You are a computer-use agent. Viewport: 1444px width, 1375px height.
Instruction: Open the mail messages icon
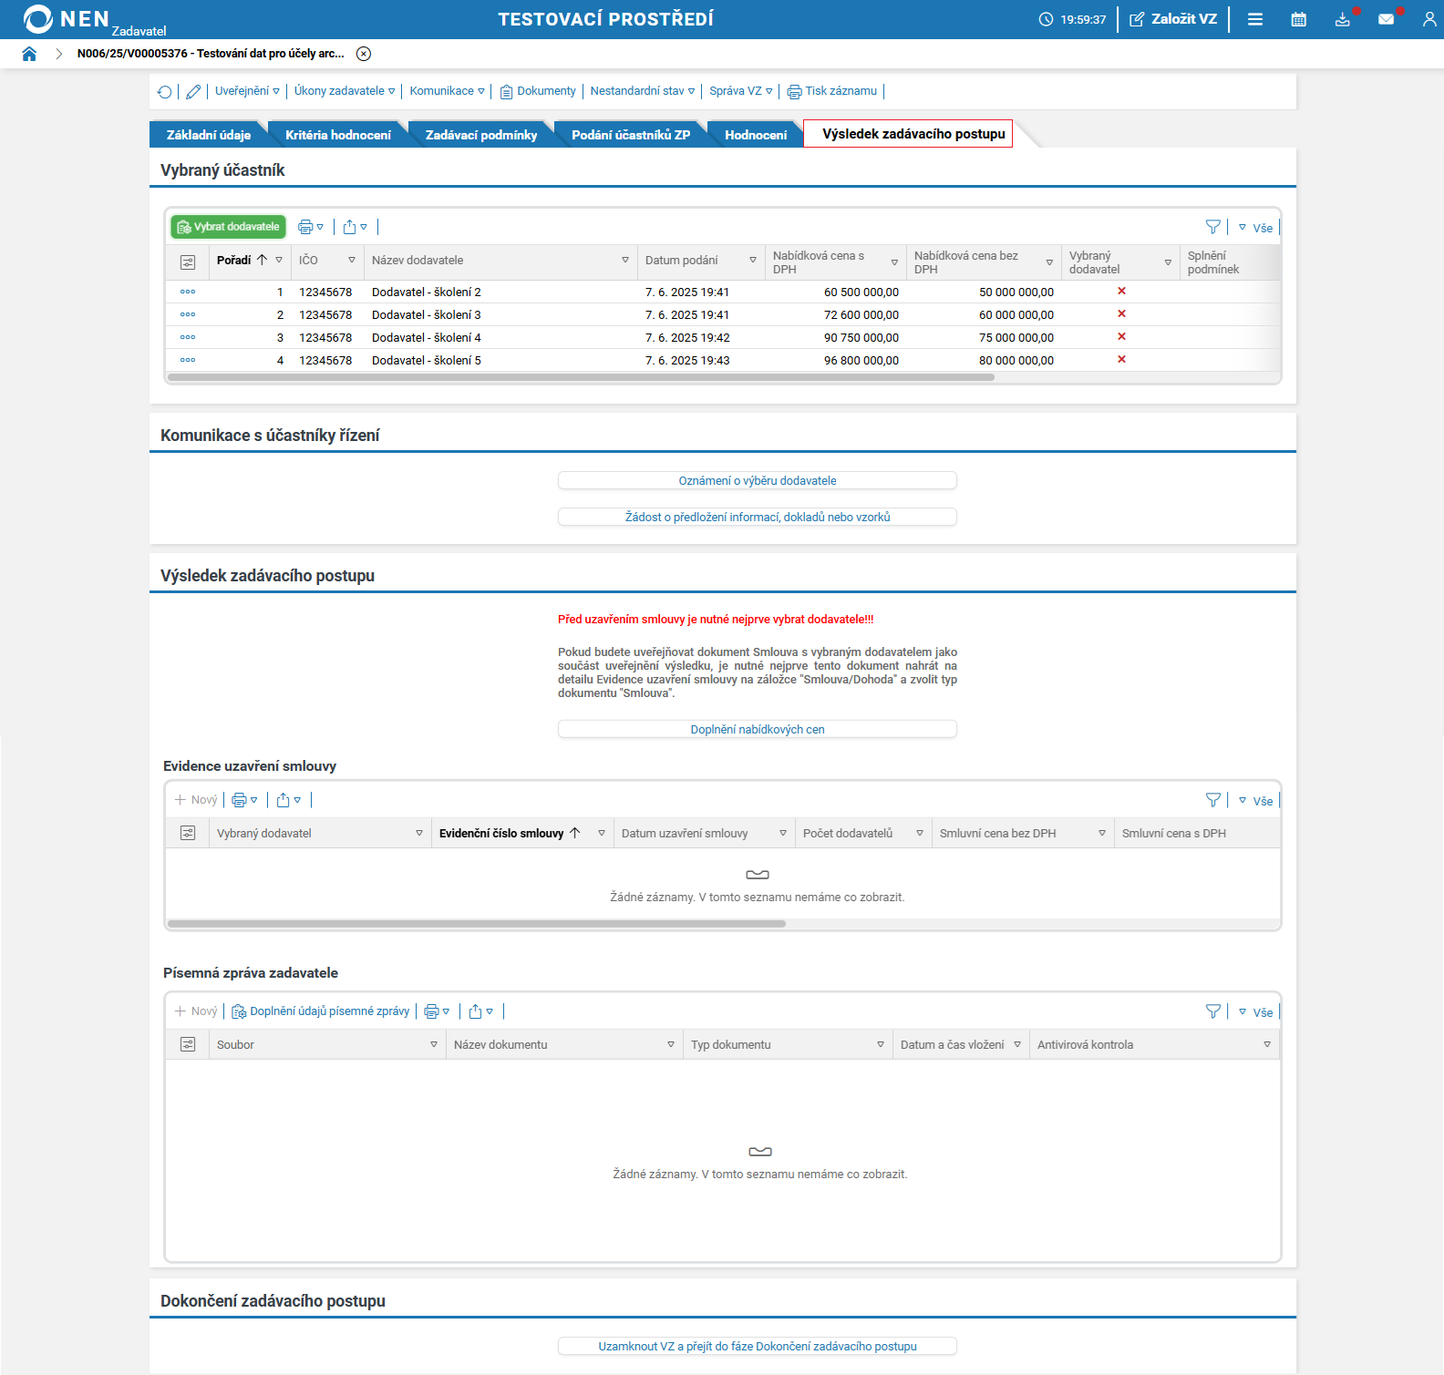tap(1386, 19)
